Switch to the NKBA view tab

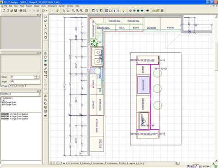[x=123, y=163]
